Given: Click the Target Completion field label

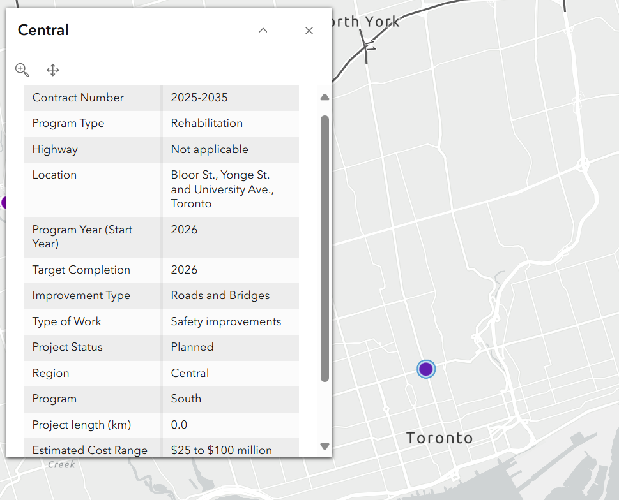Looking at the screenshot, I should [x=81, y=270].
